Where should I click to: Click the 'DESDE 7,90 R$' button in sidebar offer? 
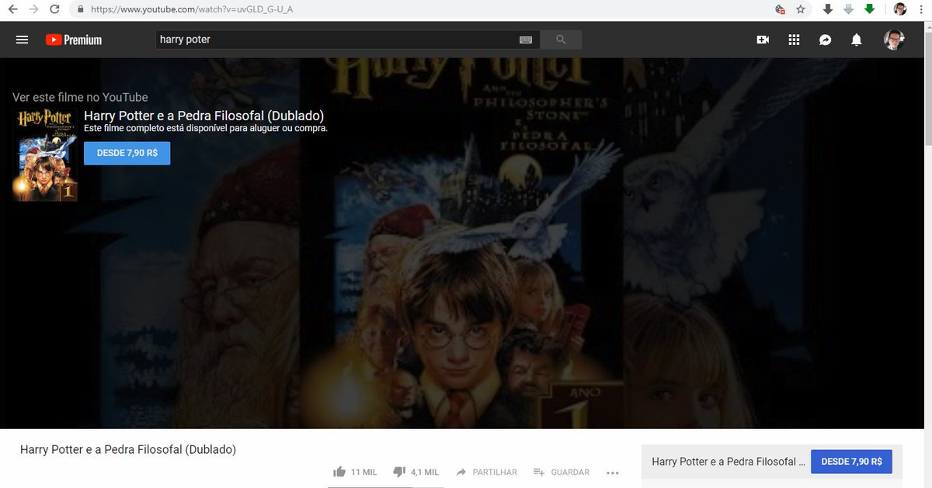point(851,461)
